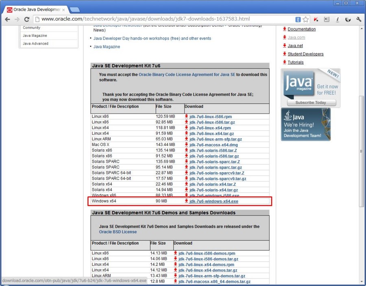Bookmark this page with the star icon

305,19
